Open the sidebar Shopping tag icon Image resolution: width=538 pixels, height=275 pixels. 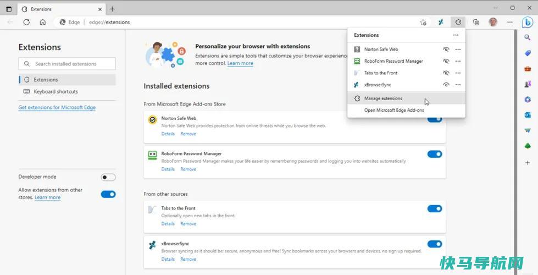[x=528, y=53]
